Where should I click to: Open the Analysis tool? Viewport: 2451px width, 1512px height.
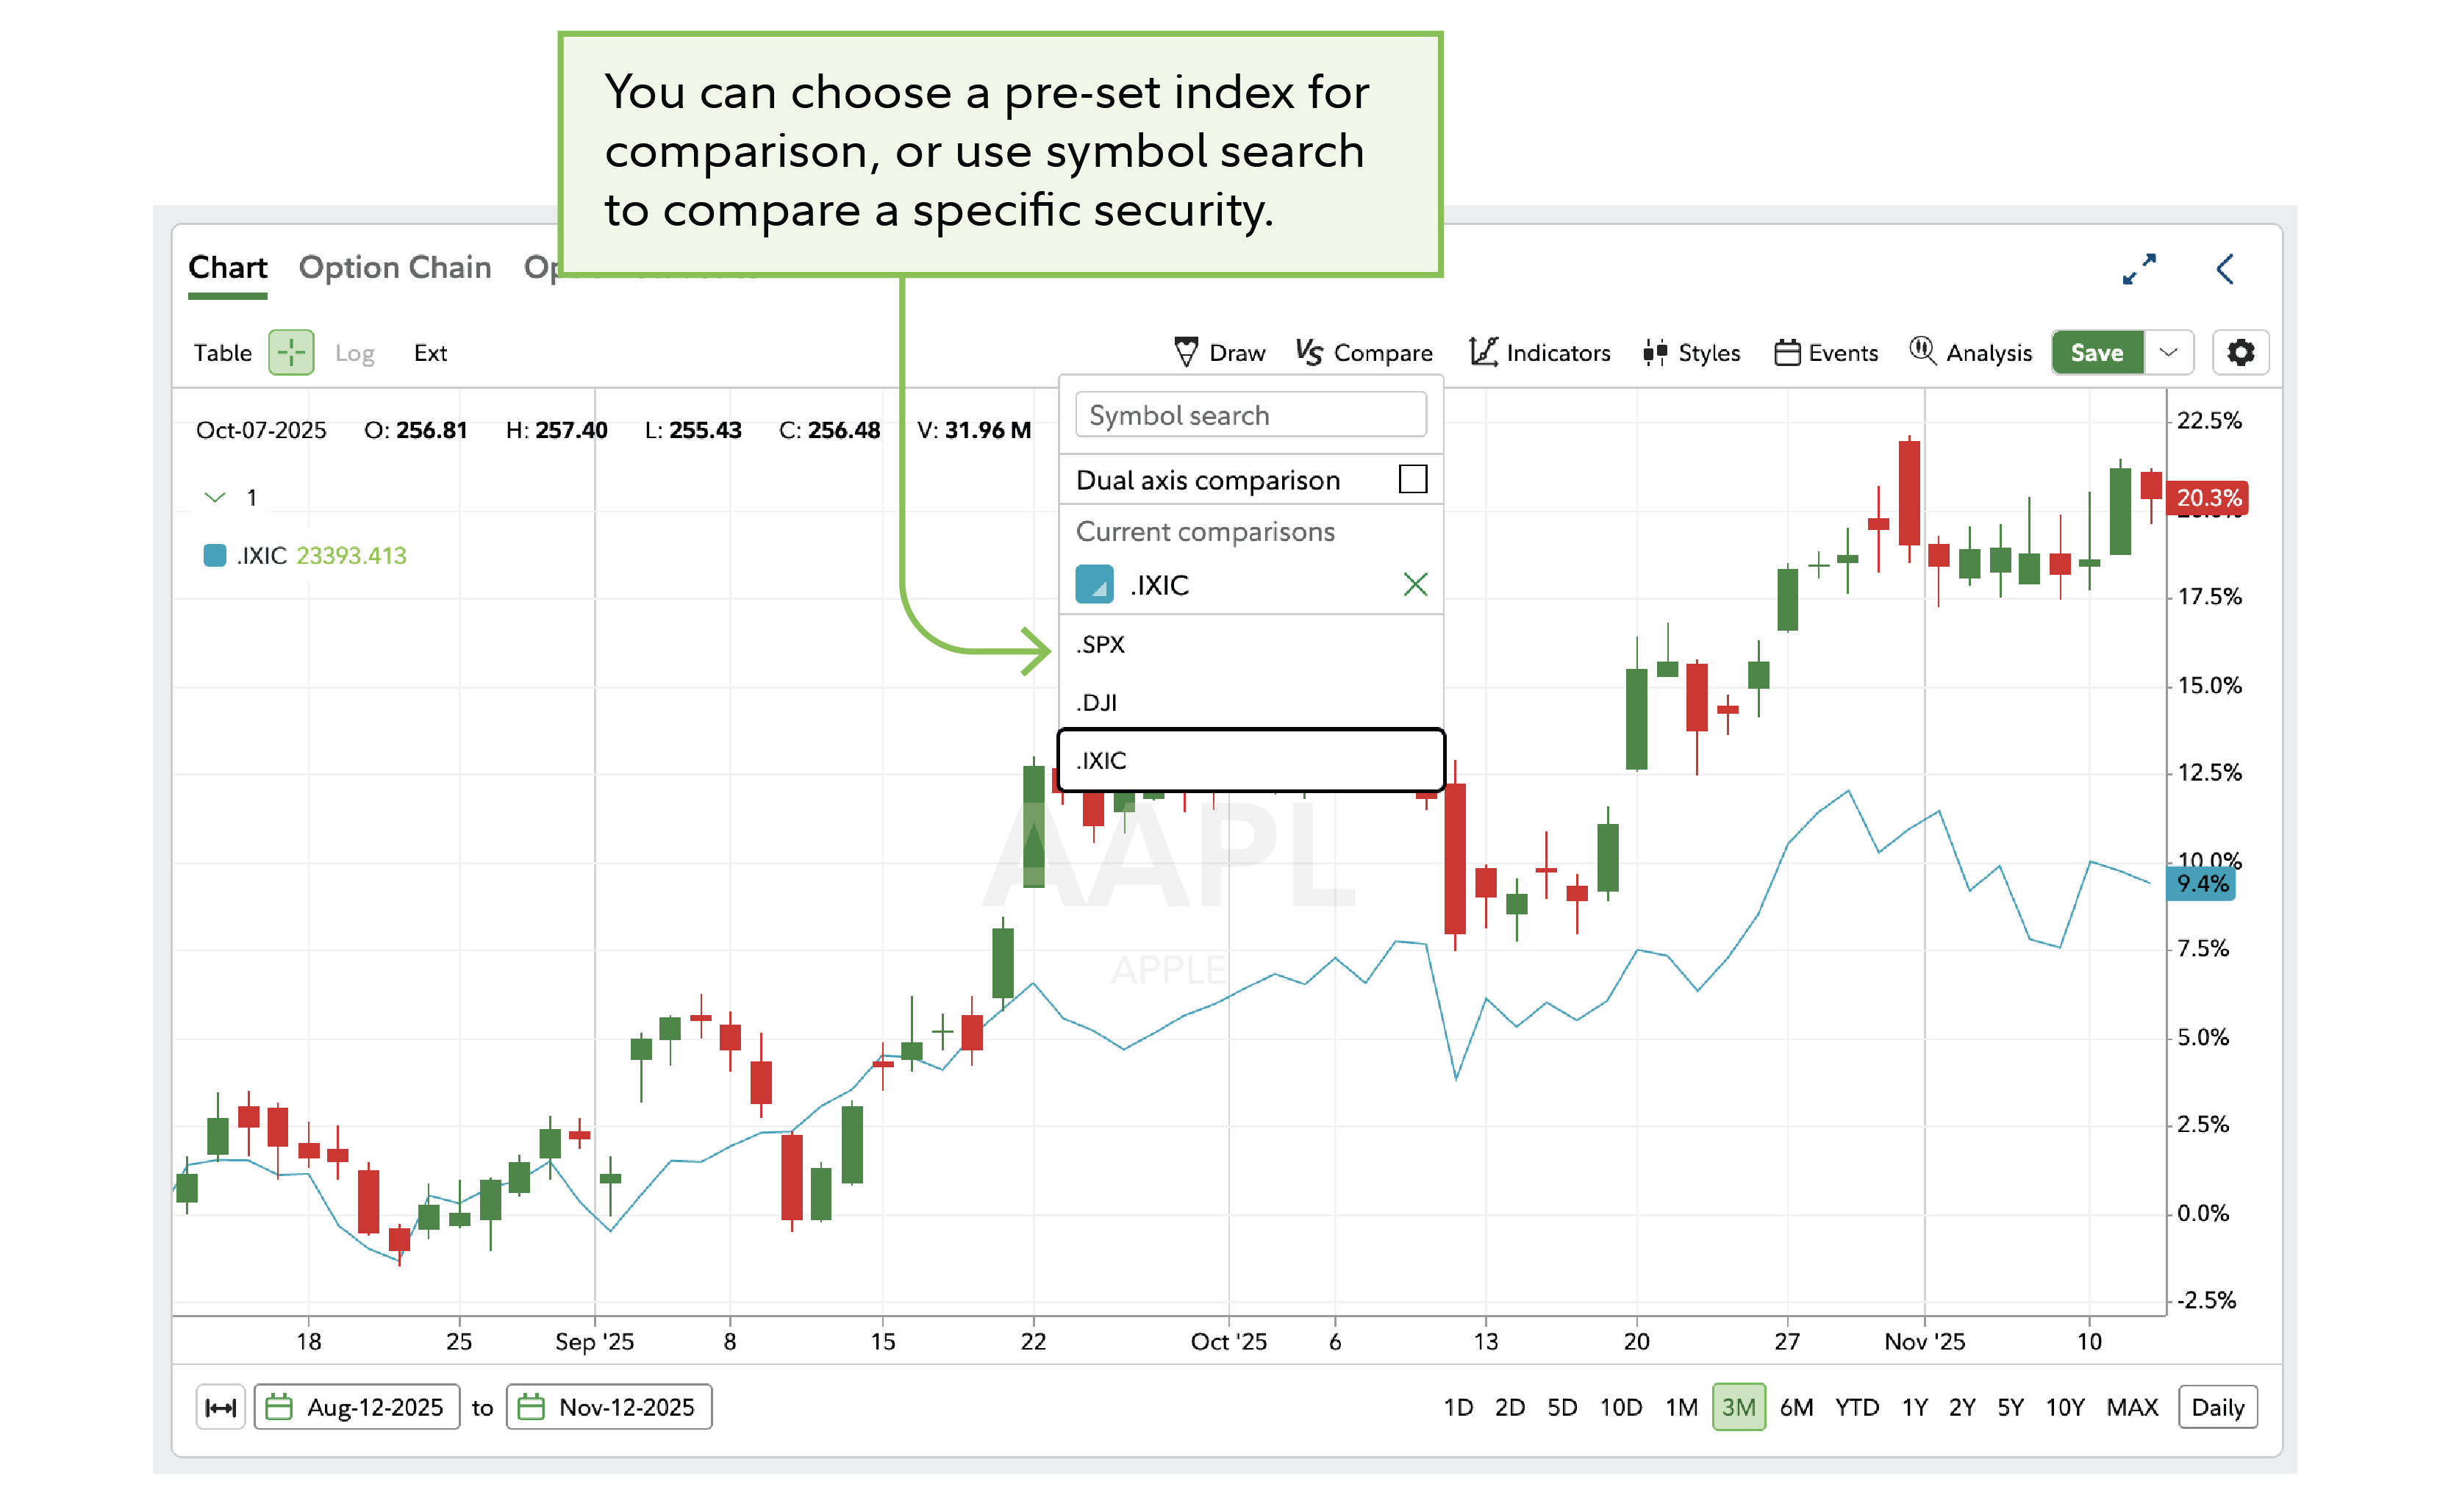click(x=1970, y=352)
